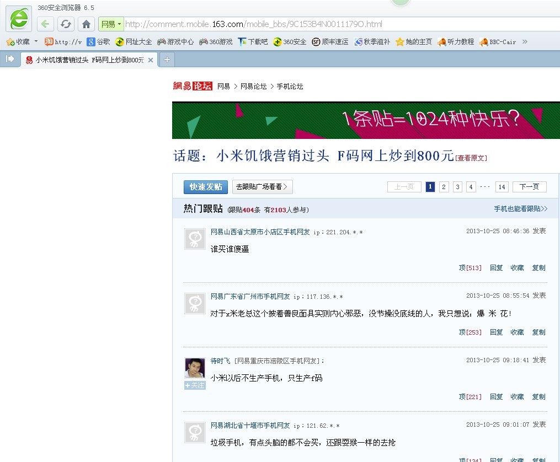Open 去跟贴广场看看 button

pyautogui.click(x=262, y=187)
